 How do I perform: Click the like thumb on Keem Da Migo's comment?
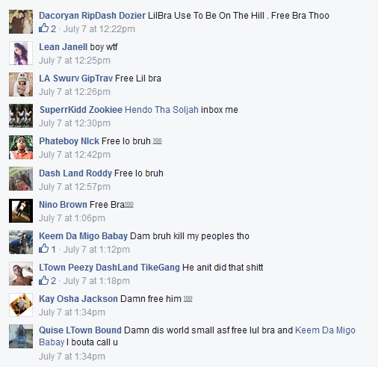(x=43, y=249)
